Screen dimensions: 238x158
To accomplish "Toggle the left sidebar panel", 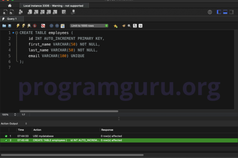I will [219, 12].
